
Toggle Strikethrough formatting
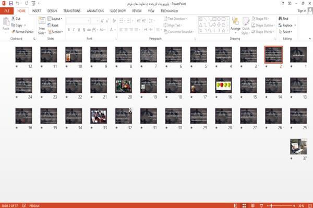(x=89, y=30)
